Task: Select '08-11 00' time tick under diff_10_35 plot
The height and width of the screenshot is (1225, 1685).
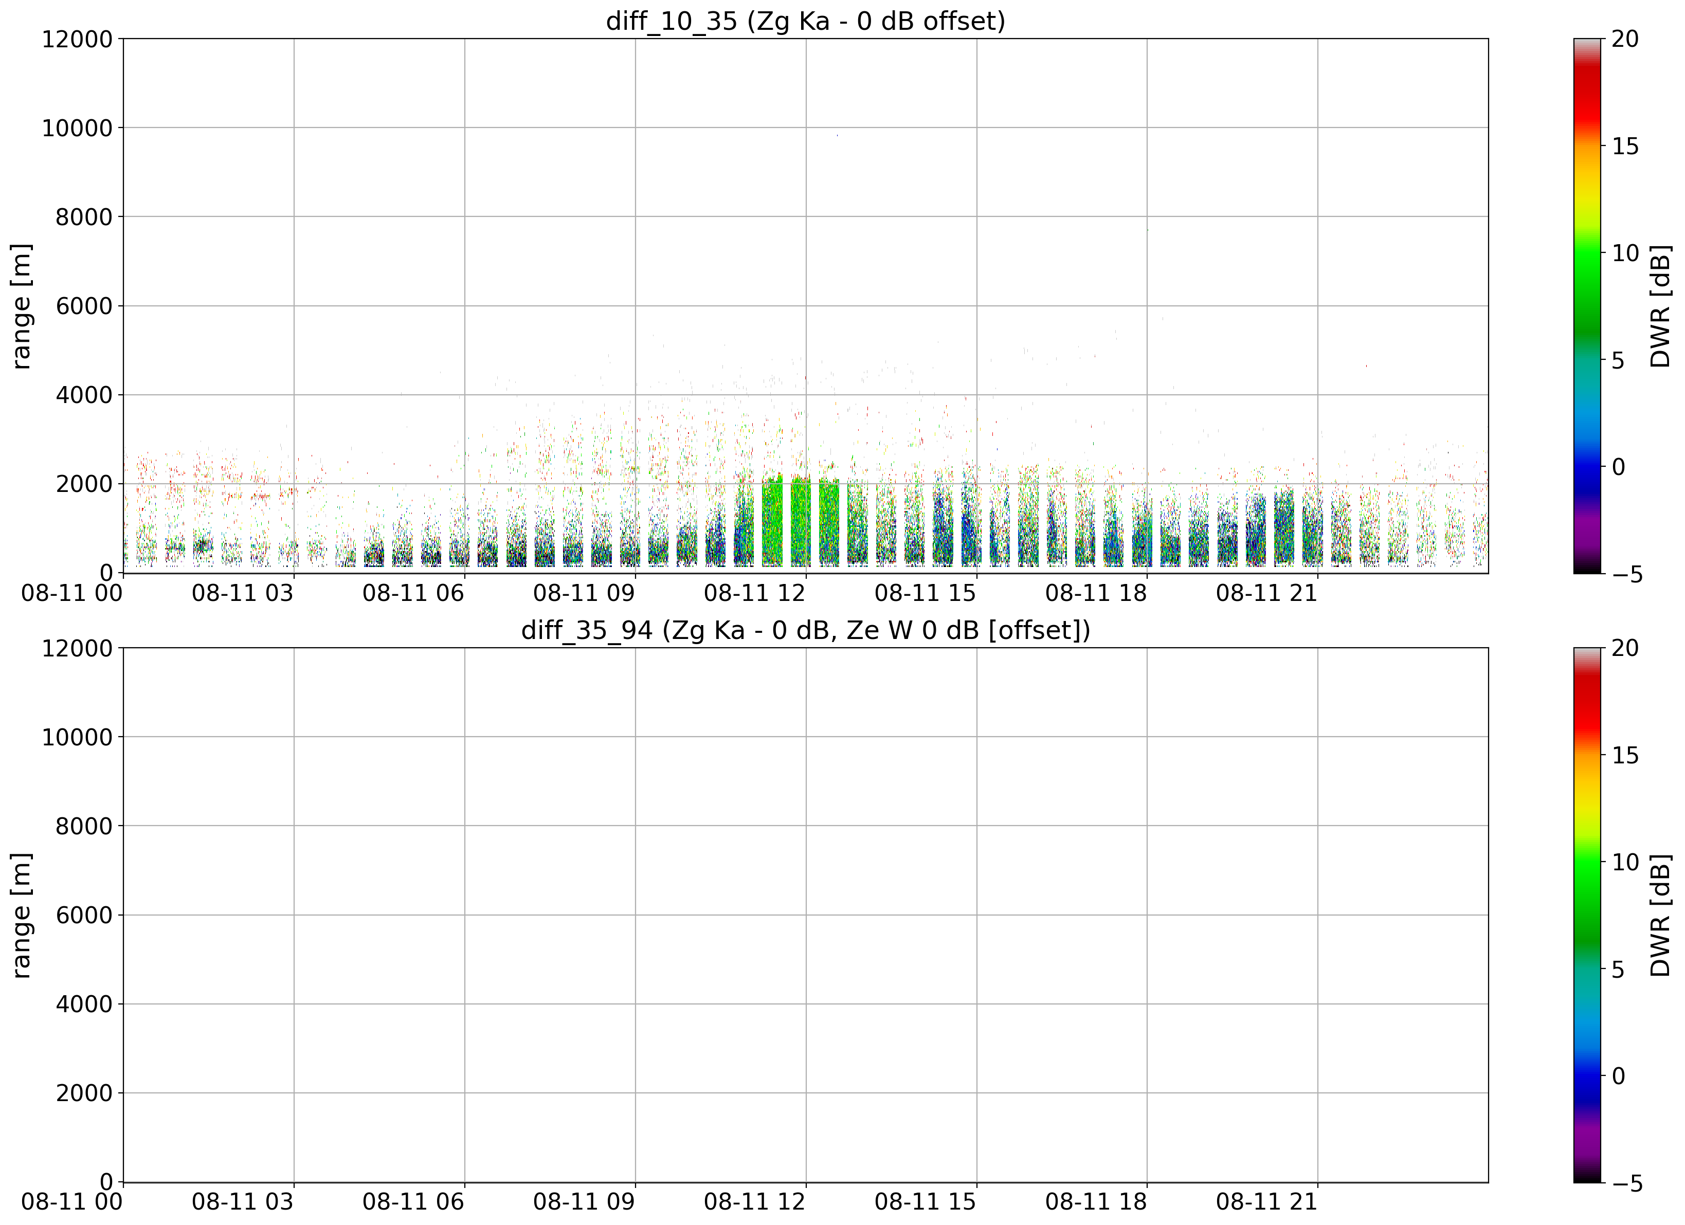Action: (72, 594)
